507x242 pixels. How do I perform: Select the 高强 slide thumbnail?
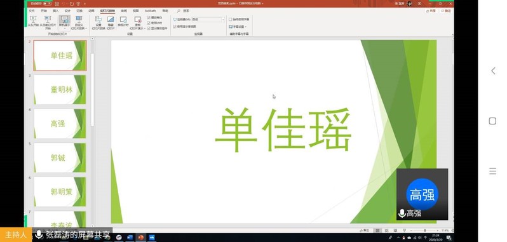coord(60,123)
